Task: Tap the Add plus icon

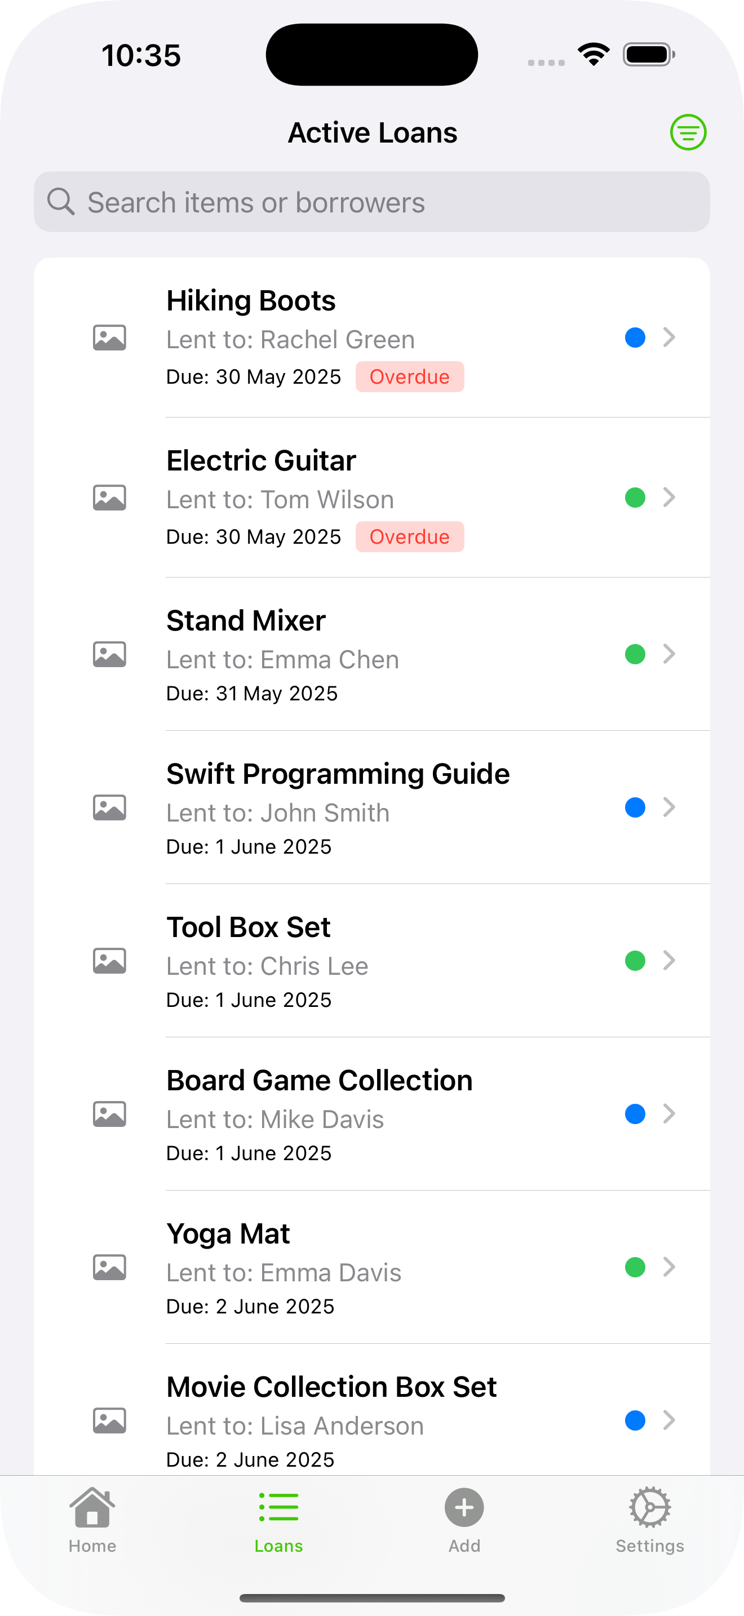Action: (464, 1508)
